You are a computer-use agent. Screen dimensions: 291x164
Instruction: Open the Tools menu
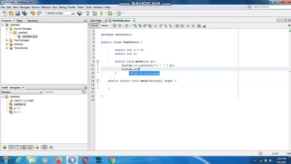point(89,7)
